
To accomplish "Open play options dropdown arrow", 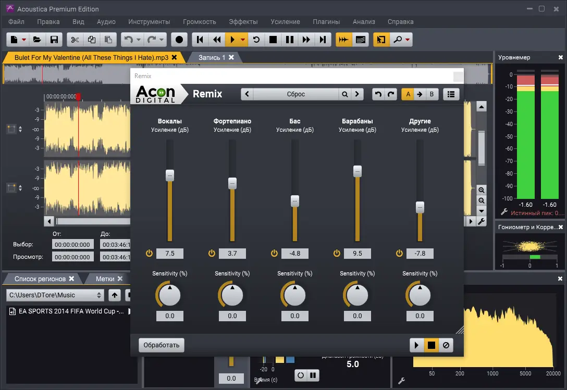I will [x=243, y=40].
